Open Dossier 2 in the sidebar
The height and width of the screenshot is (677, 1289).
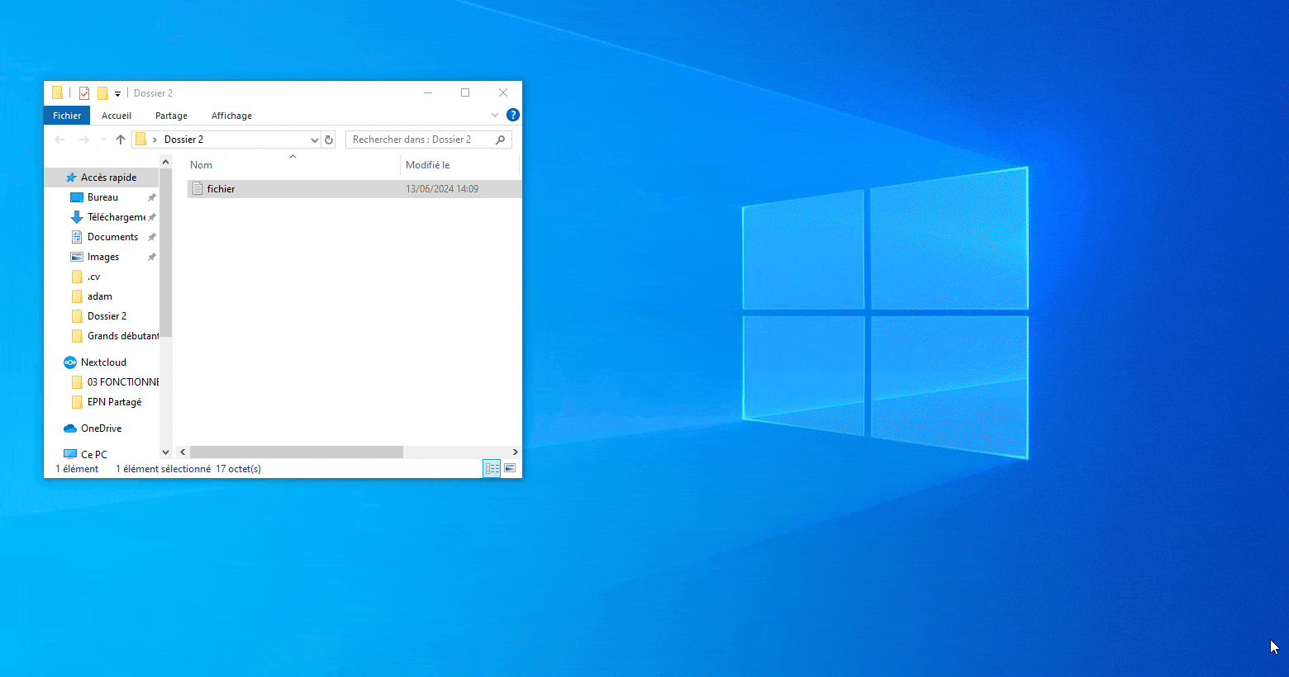click(107, 316)
